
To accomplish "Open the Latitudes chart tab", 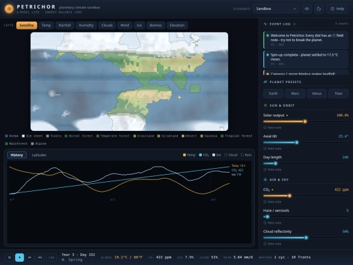I will [x=39, y=155].
